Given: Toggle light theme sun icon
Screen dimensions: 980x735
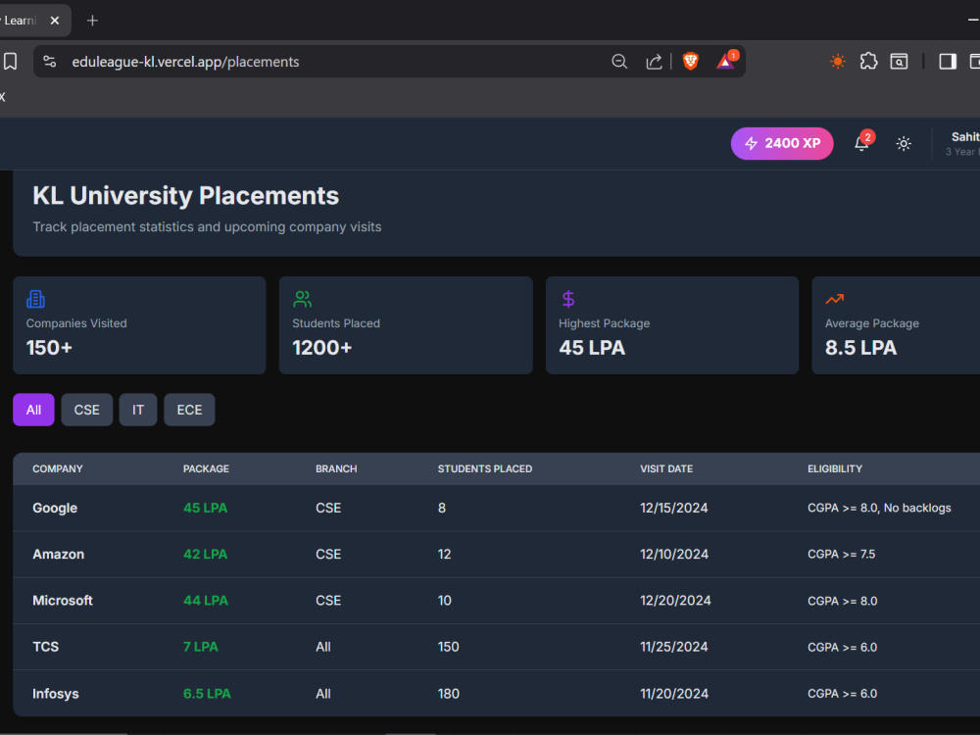Looking at the screenshot, I should pyautogui.click(x=904, y=144).
